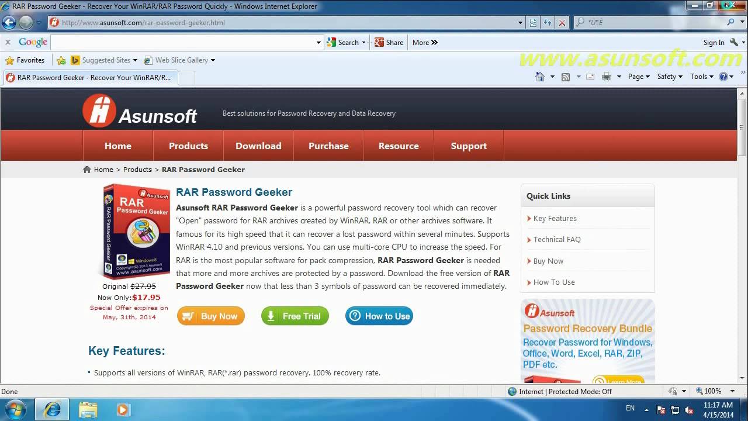Expand the Google Search button dropdown arrow
The width and height of the screenshot is (748, 421).
(363, 42)
